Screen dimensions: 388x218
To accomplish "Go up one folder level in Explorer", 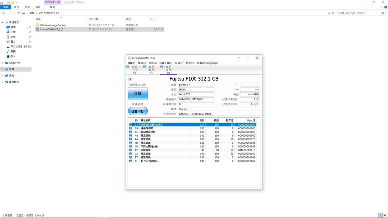I will [x=19, y=13].
